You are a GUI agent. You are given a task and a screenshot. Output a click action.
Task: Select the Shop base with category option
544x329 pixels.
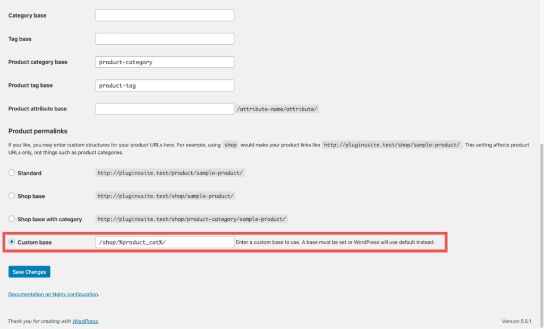[11, 219]
